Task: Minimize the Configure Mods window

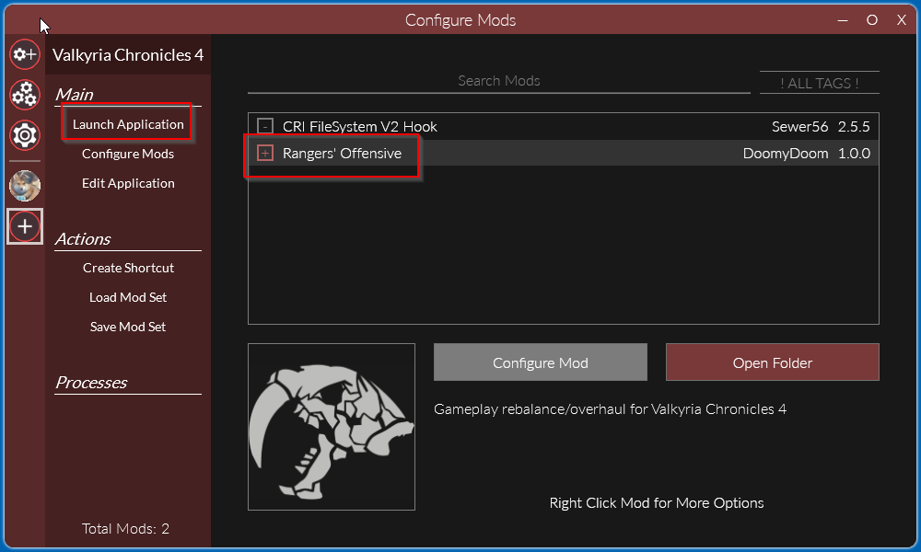Action: coord(843,20)
